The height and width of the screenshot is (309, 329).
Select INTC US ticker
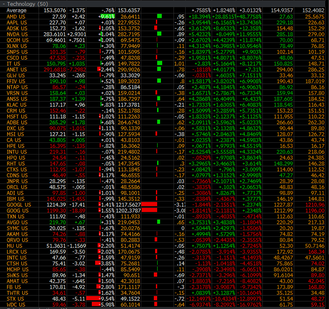[x=17, y=258]
